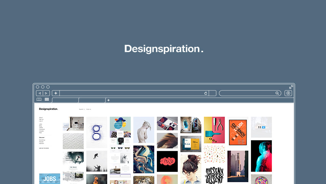Click the search magnifier icon
326x184 pixels.
point(277,93)
